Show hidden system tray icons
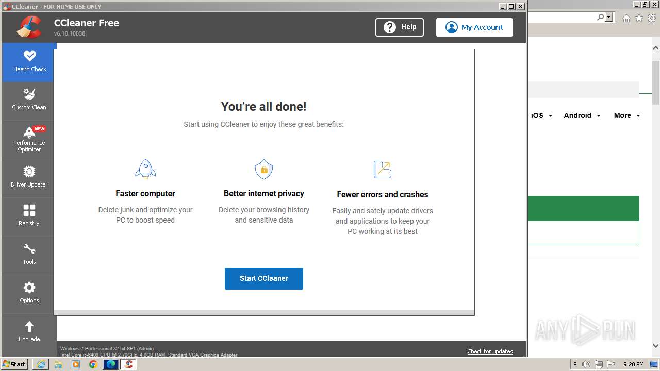 tap(575, 364)
